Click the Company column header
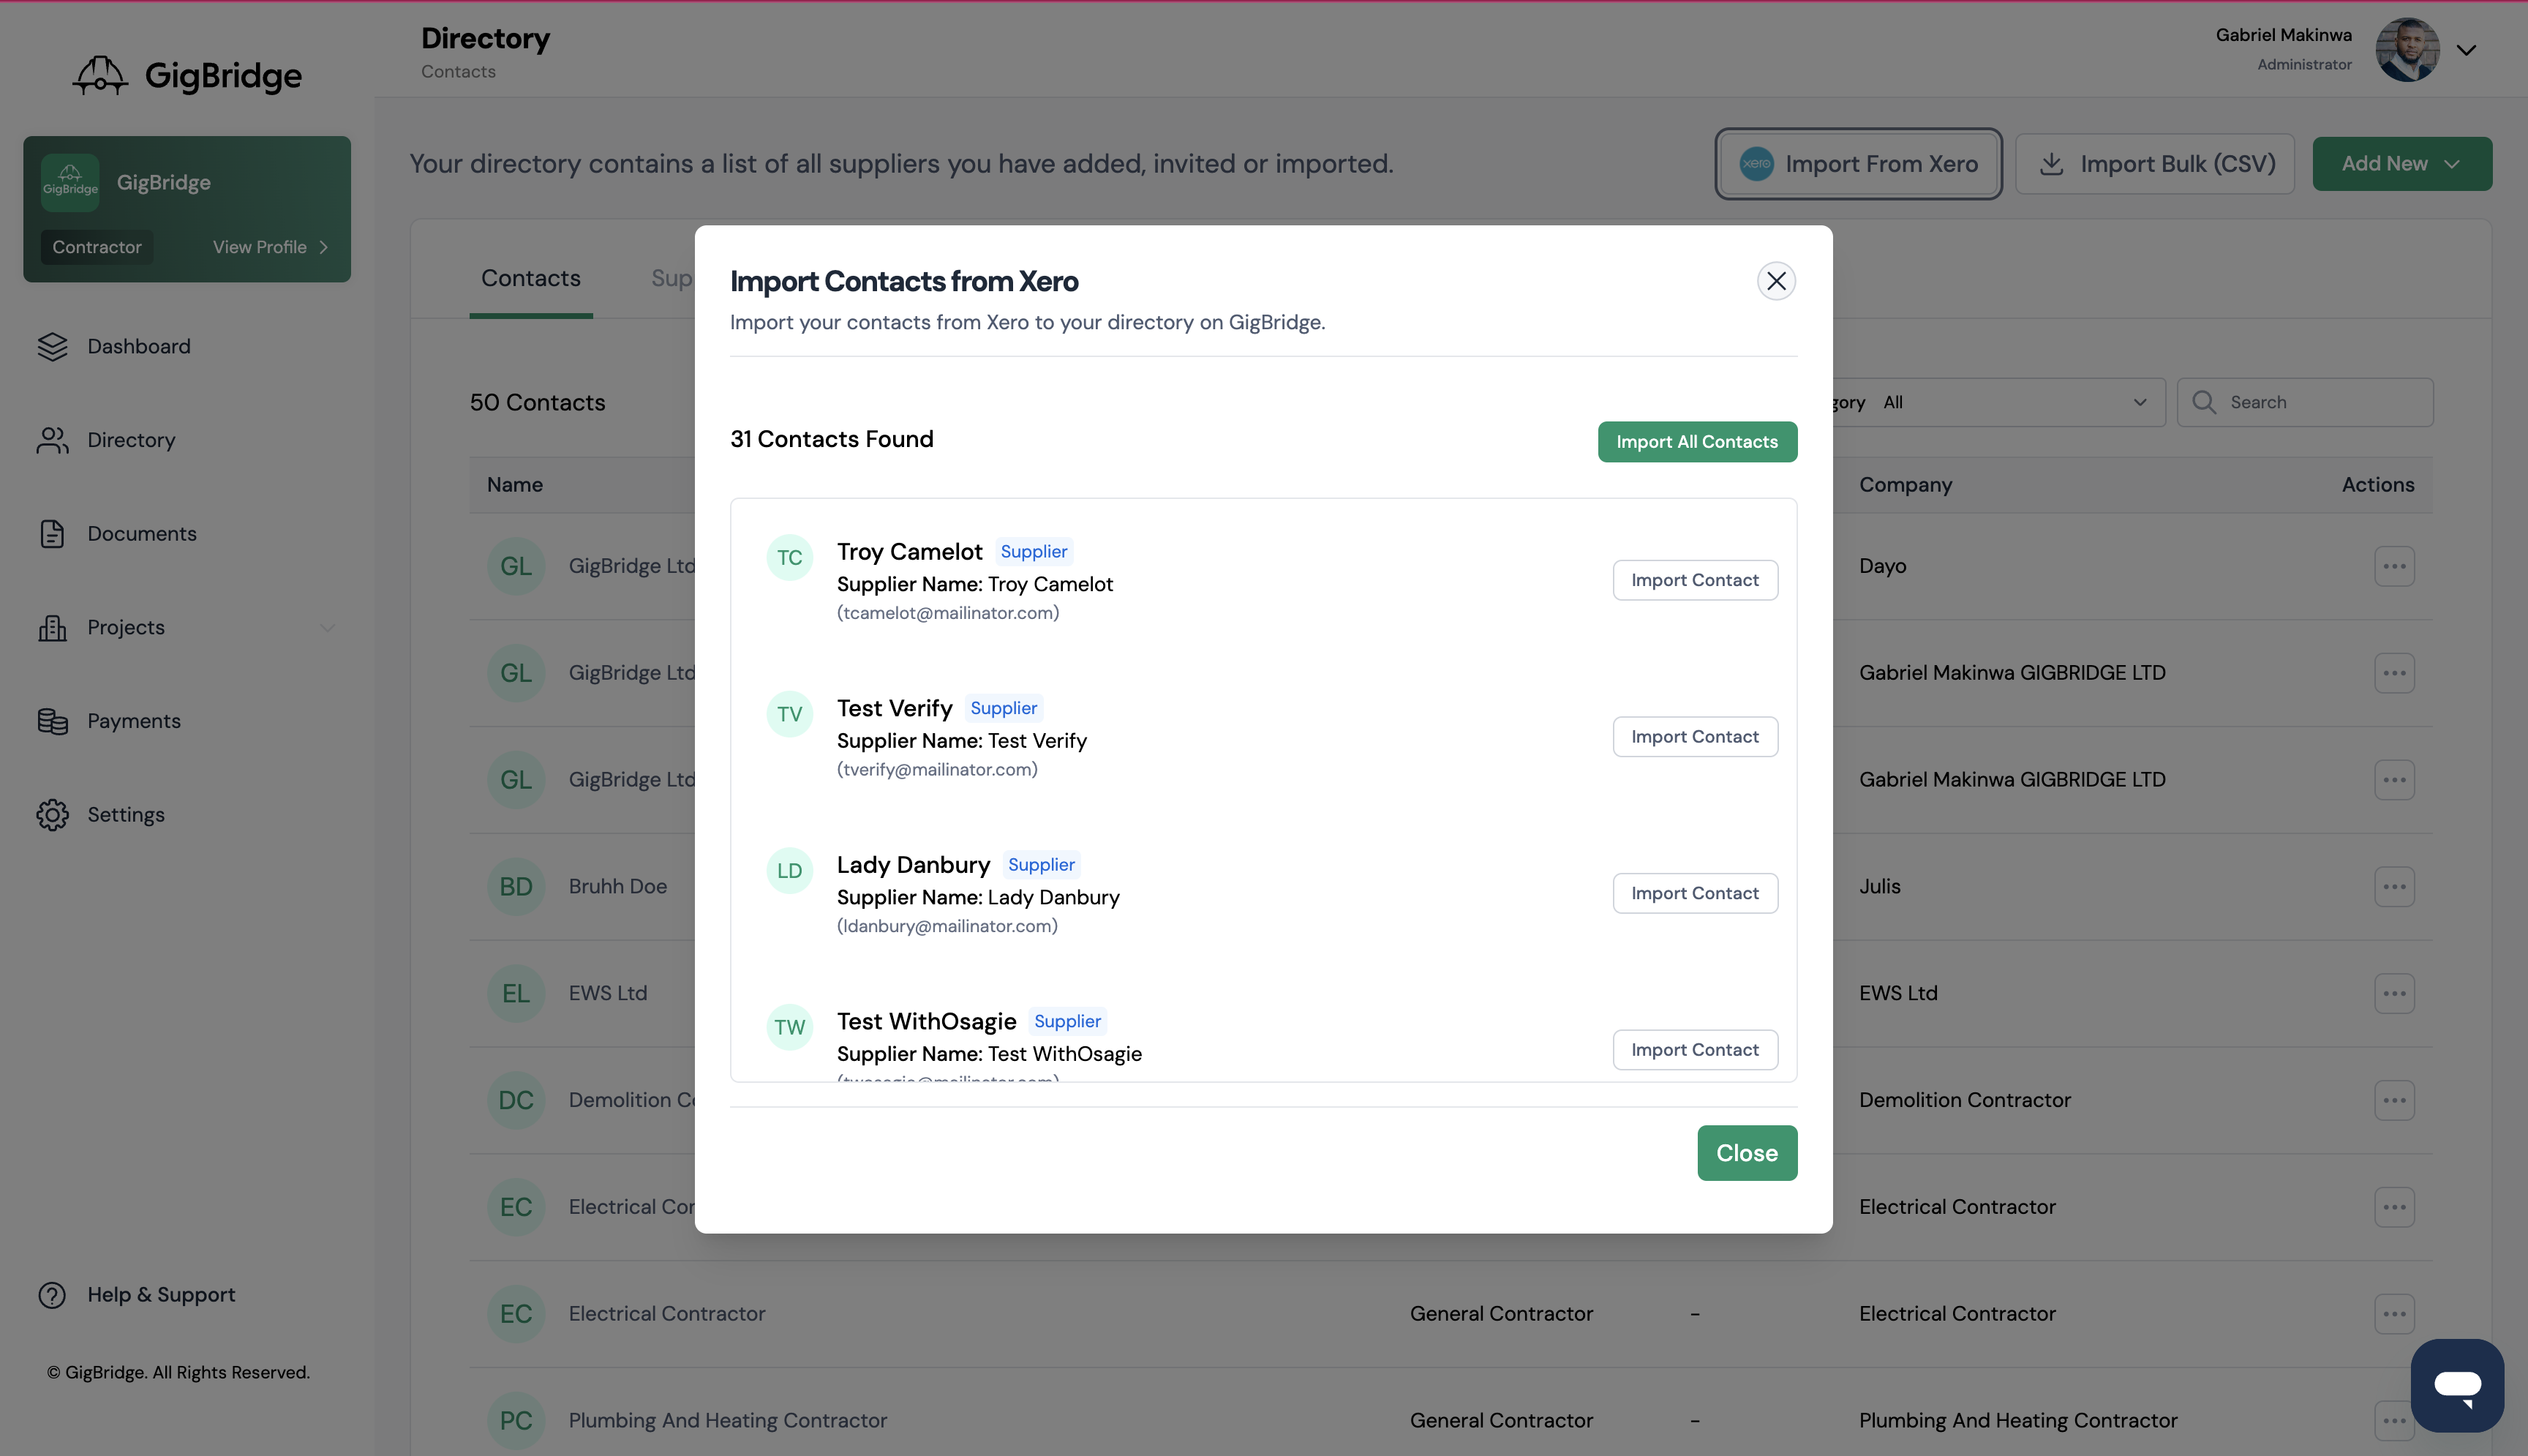This screenshot has width=2528, height=1456. (1906, 485)
